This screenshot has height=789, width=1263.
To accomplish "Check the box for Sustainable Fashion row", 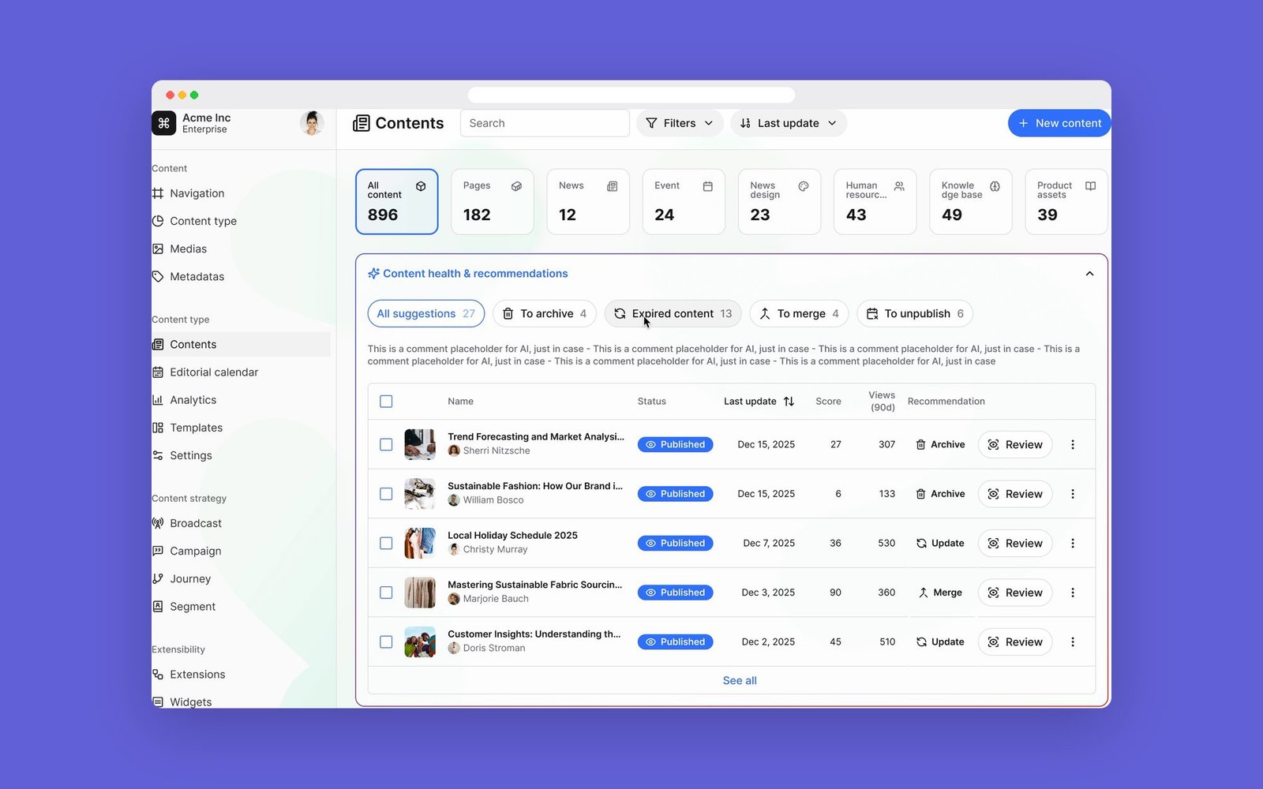I will click(x=386, y=494).
